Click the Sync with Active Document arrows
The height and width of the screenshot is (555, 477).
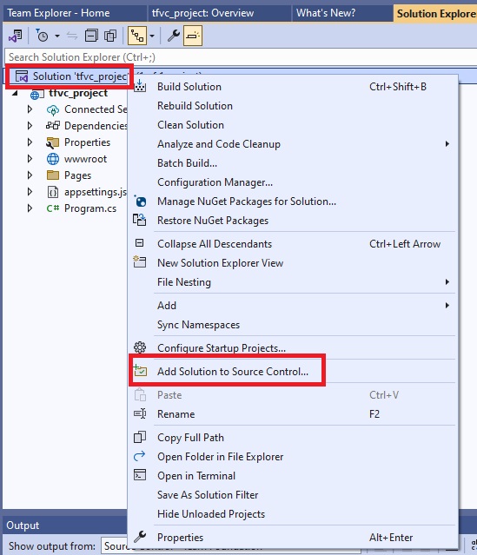72,36
